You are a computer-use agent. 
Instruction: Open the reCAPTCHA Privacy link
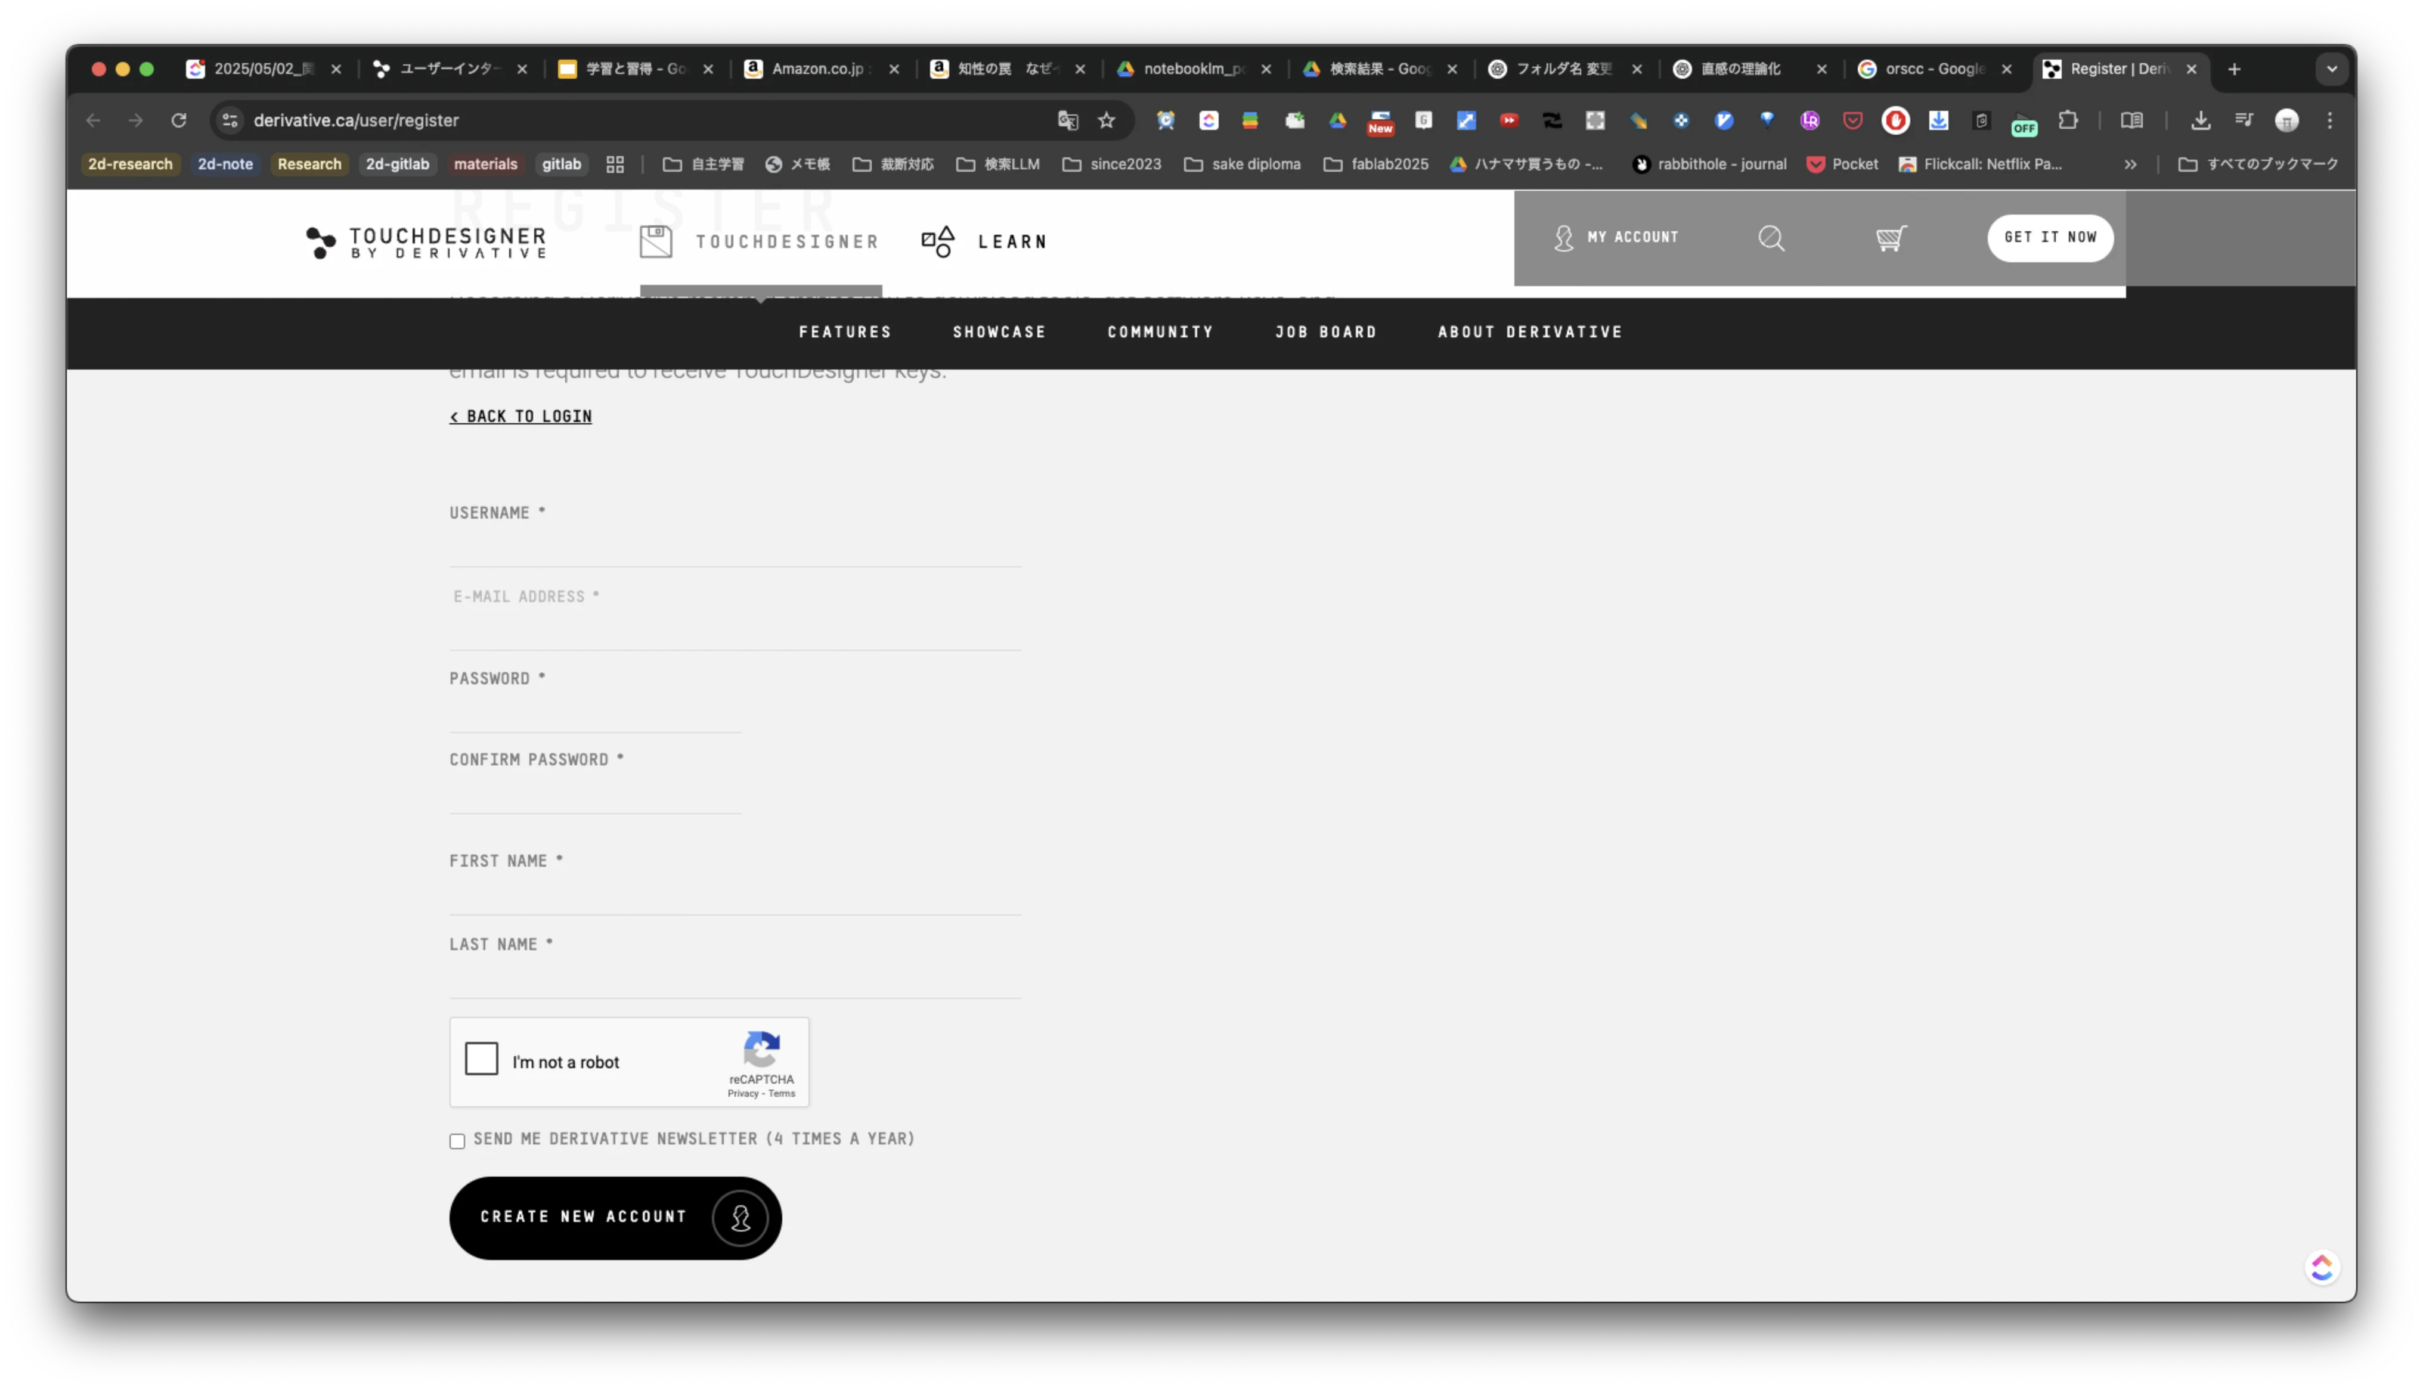742,1094
